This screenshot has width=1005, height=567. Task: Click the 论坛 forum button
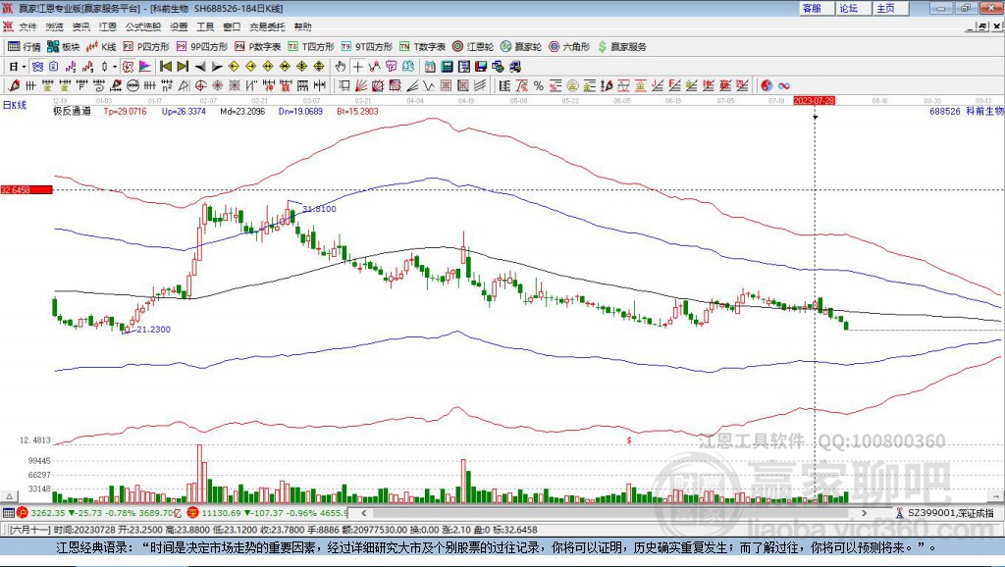854,8
